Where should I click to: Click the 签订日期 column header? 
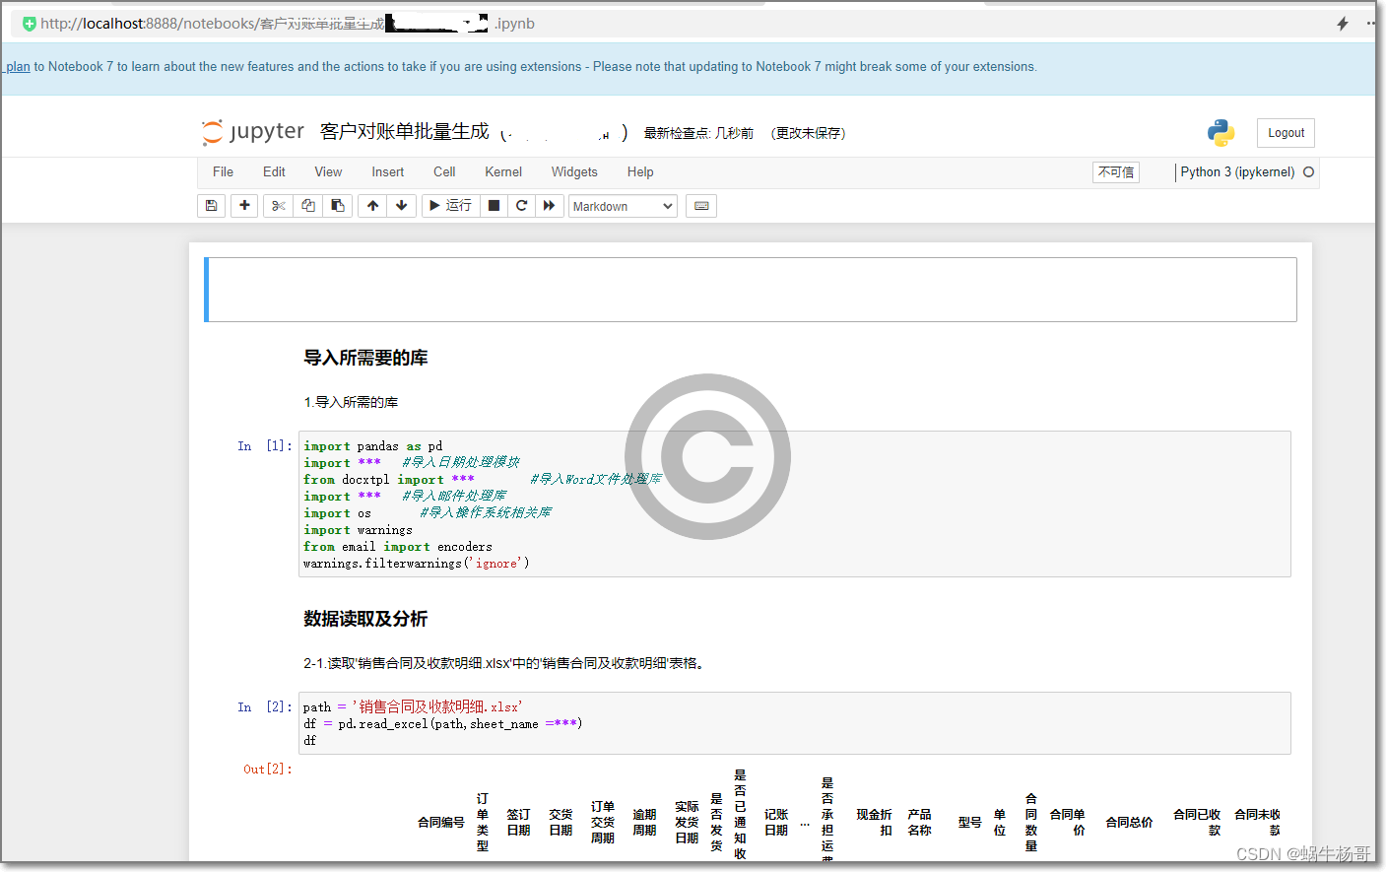[x=518, y=822]
